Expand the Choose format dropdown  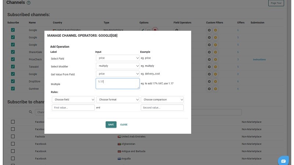point(118,99)
